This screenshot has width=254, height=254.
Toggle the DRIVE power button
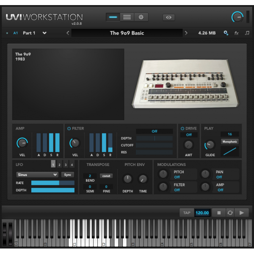pyautogui.click(x=182, y=128)
